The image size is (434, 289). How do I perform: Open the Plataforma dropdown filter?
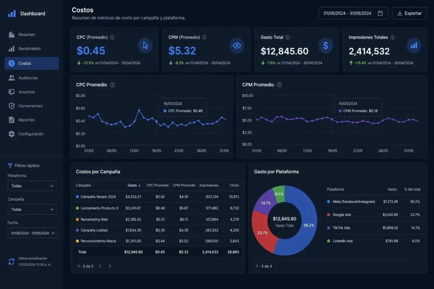32,186
